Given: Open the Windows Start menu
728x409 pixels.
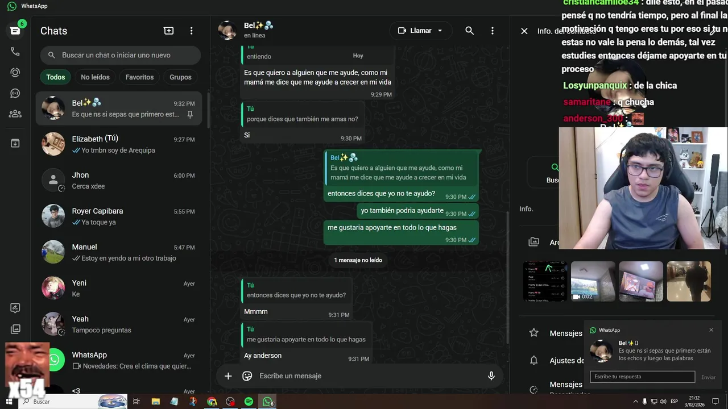Looking at the screenshot, I should [9, 402].
